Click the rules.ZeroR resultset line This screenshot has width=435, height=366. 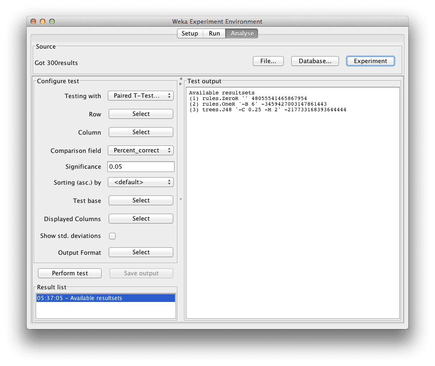click(x=248, y=99)
